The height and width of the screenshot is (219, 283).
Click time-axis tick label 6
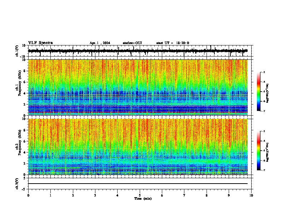[162, 195]
